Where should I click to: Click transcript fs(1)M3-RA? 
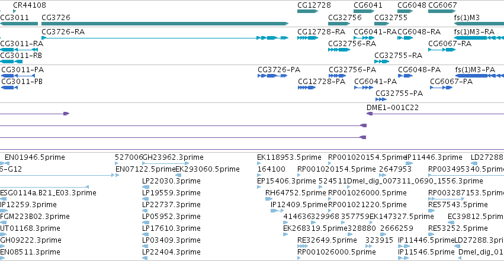tap(474, 32)
